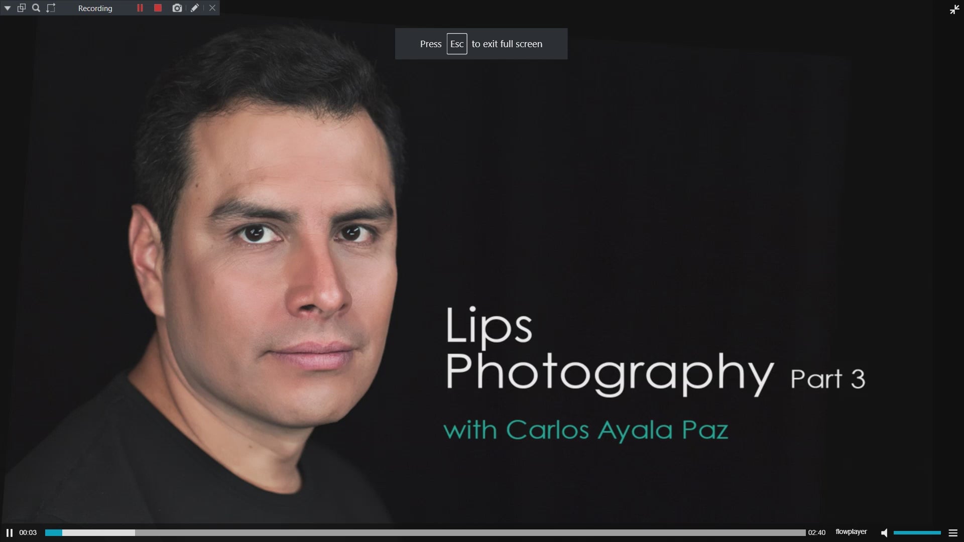Open the pencil annotation tool

coord(195,8)
